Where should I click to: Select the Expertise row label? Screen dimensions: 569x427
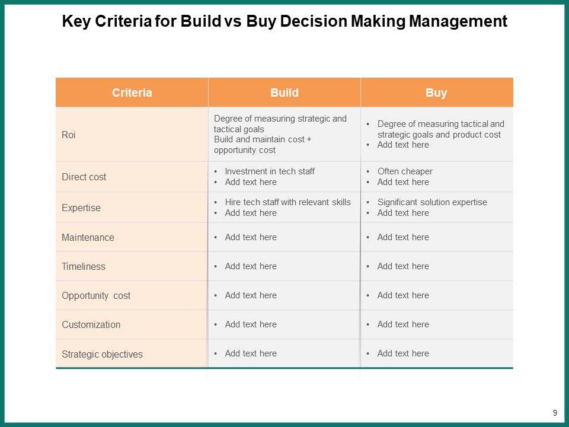(81, 208)
